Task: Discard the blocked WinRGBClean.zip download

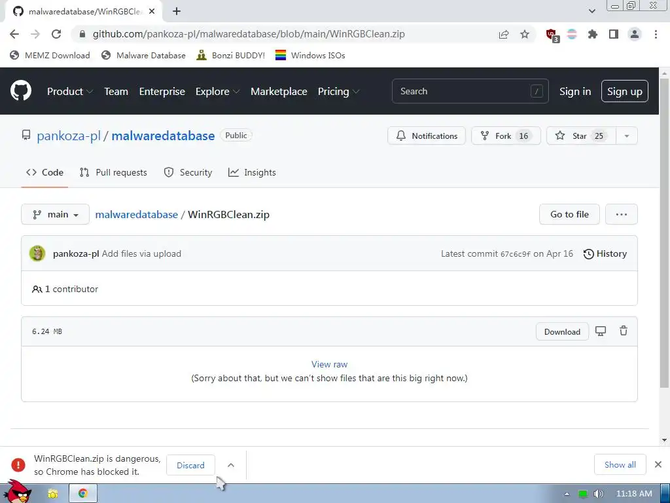Action: click(x=190, y=465)
